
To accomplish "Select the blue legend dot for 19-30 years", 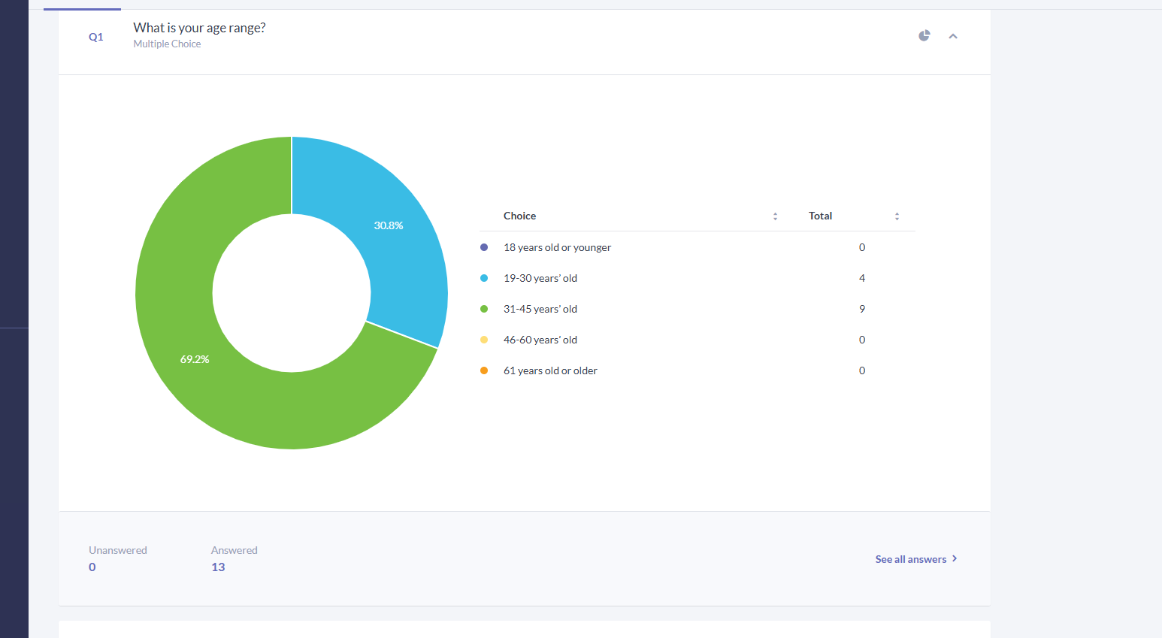I will point(484,278).
